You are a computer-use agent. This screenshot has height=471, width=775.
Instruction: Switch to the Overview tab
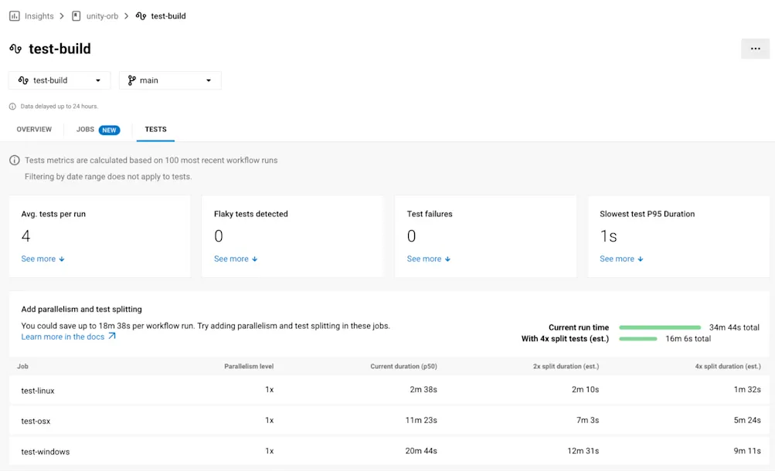tap(34, 130)
